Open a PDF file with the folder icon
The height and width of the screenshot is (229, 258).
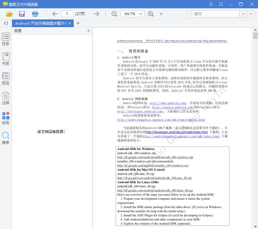(x=9, y=14)
